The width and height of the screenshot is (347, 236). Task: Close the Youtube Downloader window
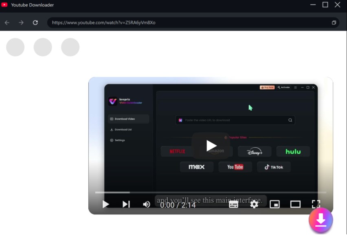click(x=338, y=4)
